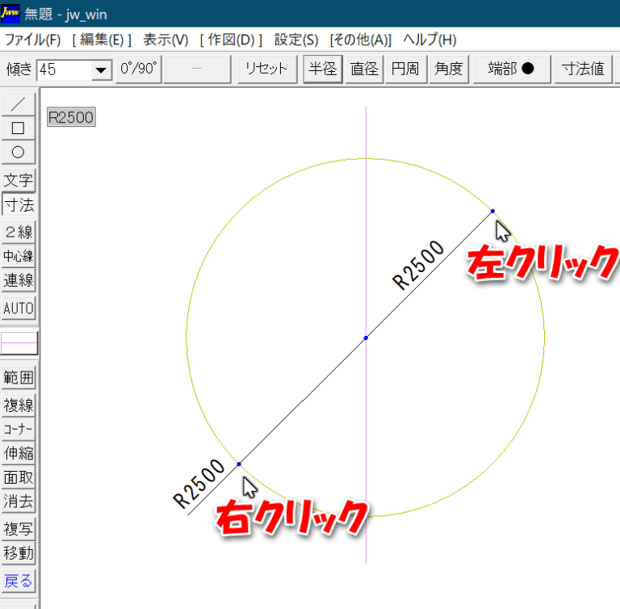Select the 2線 double-line tool
This screenshot has width=620, height=609.
[x=19, y=232]
